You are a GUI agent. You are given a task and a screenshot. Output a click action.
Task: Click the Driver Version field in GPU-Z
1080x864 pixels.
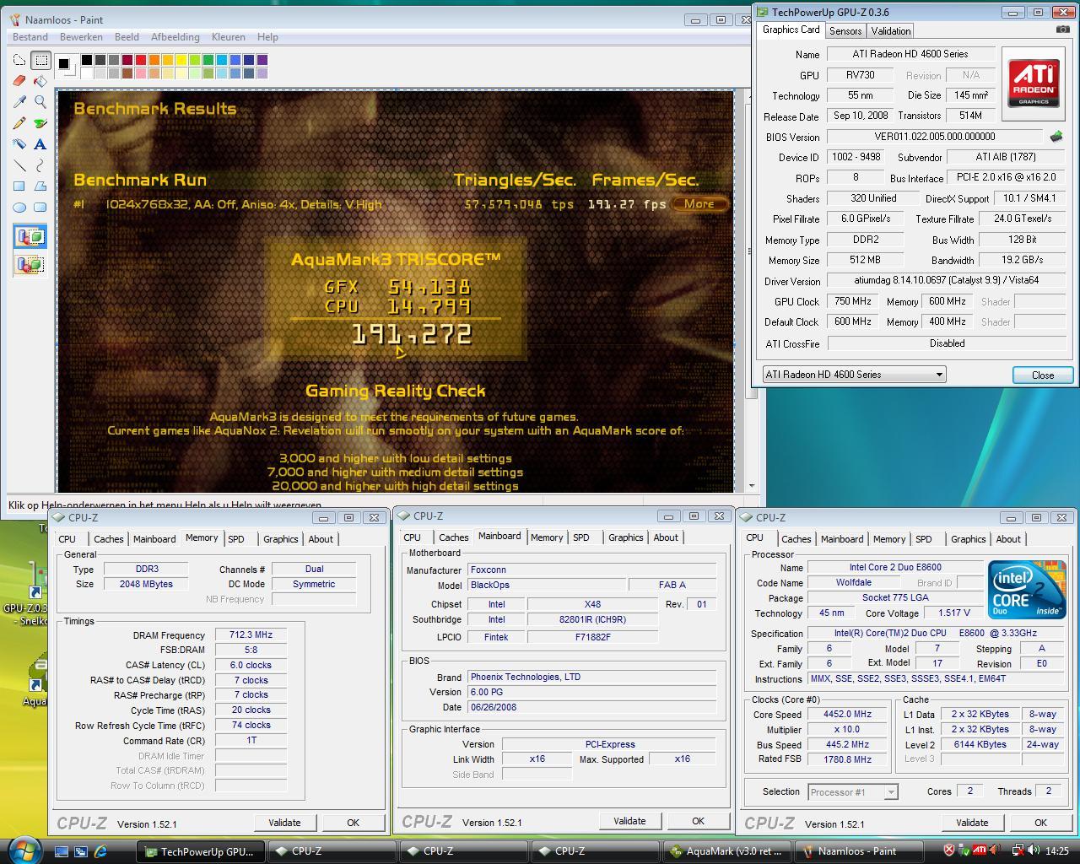click(945, 280)
